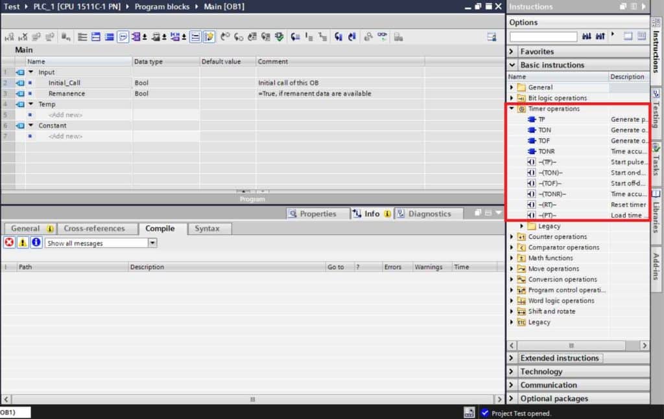Toggle the errors filter icon in Compile
Image resolution: width=664 pixels, height=419 pixels.
point(9,243)
